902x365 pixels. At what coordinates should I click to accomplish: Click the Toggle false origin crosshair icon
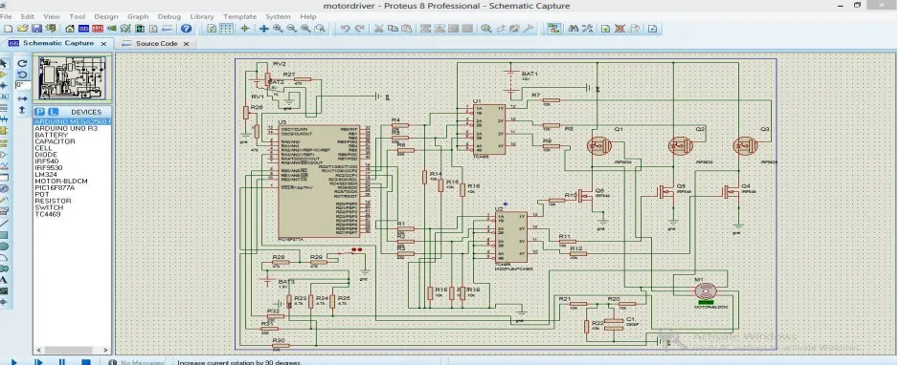[x=244, y=28]
